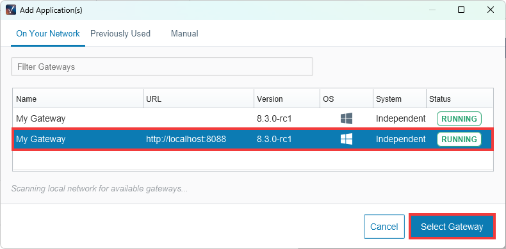Viewport: 506px width, 249px height.
Task: Minimize the Add Application(s) dialog
Action: click(x=432, y=10)
